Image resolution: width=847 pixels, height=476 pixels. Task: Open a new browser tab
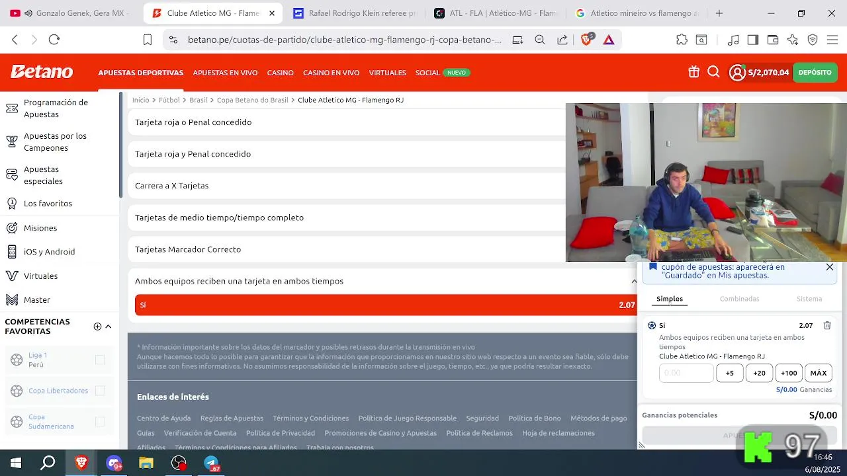click(719, 13)
